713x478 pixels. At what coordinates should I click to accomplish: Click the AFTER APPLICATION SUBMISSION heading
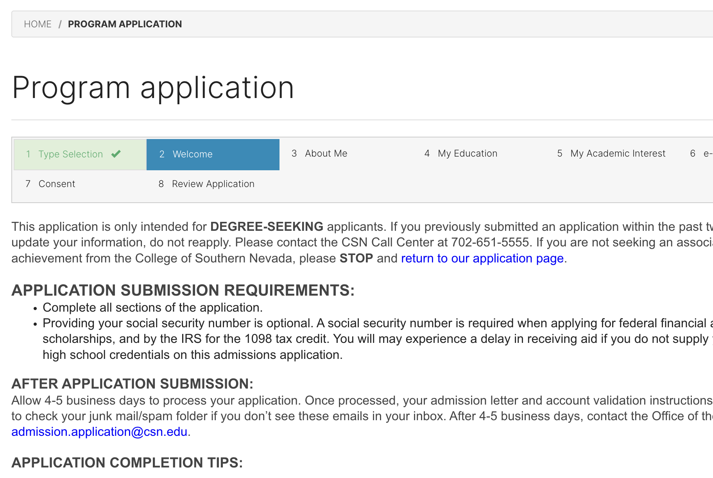[132, 384]
